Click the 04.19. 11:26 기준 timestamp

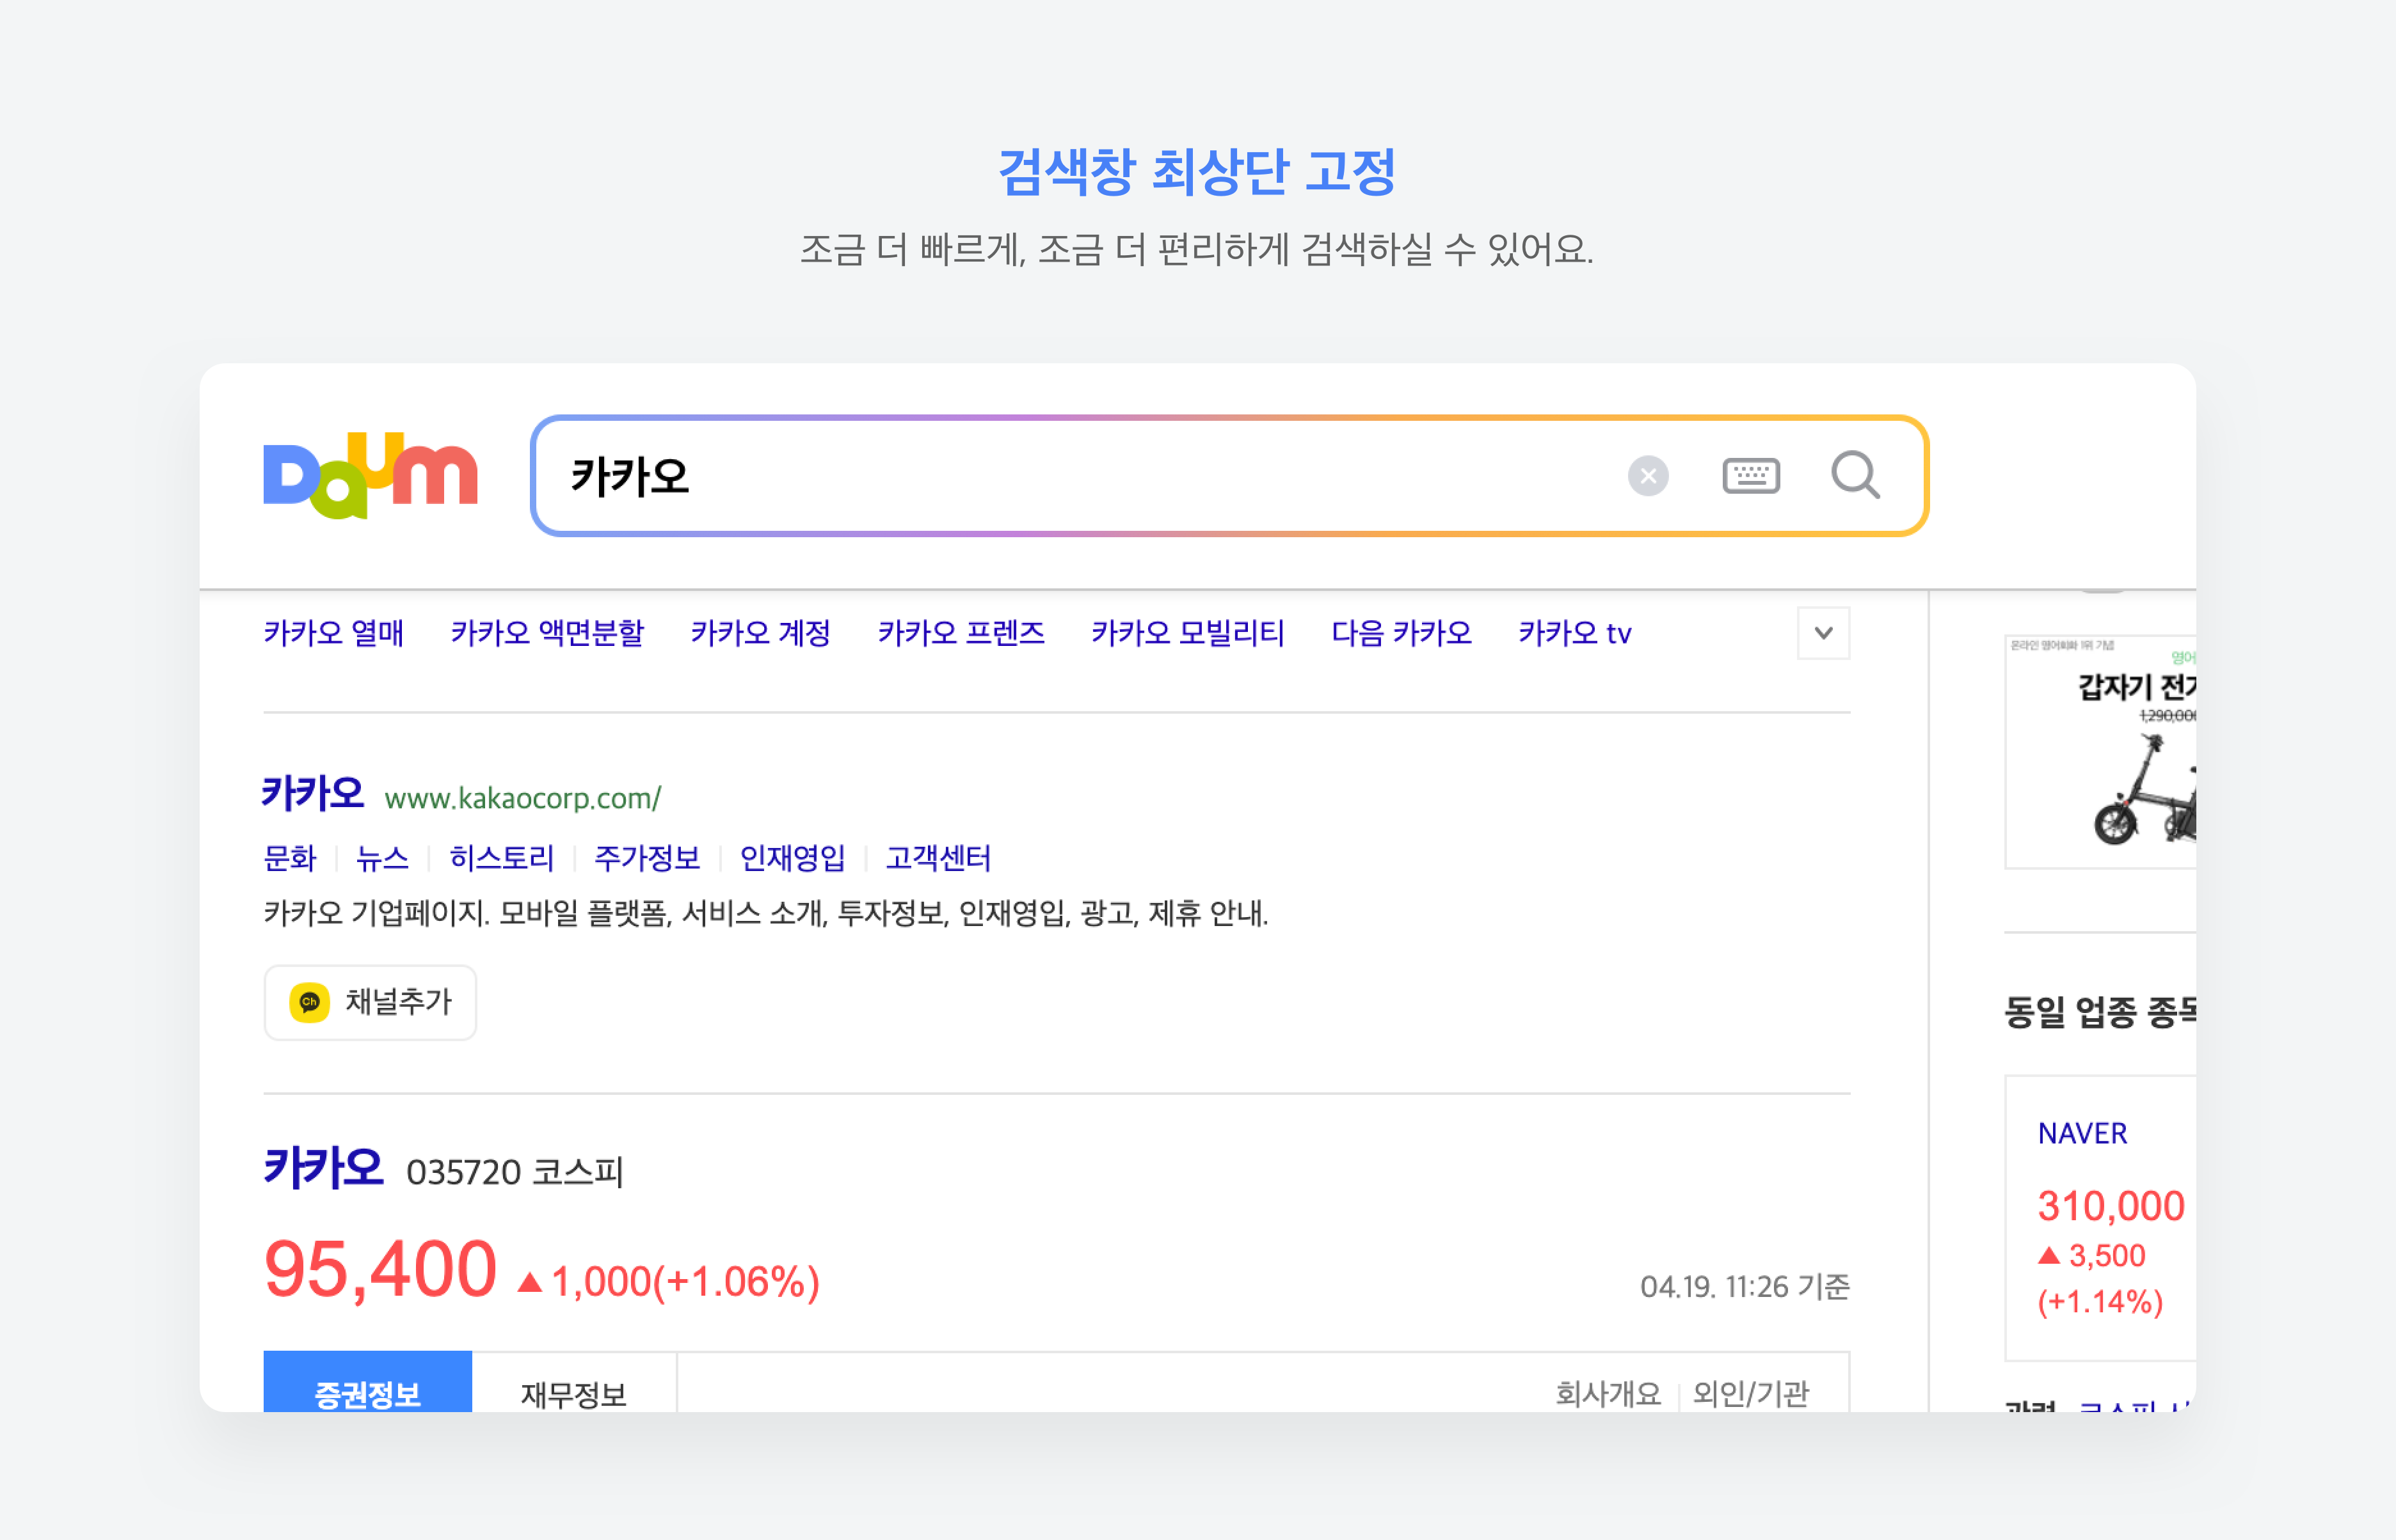tap(1745, 1287)
